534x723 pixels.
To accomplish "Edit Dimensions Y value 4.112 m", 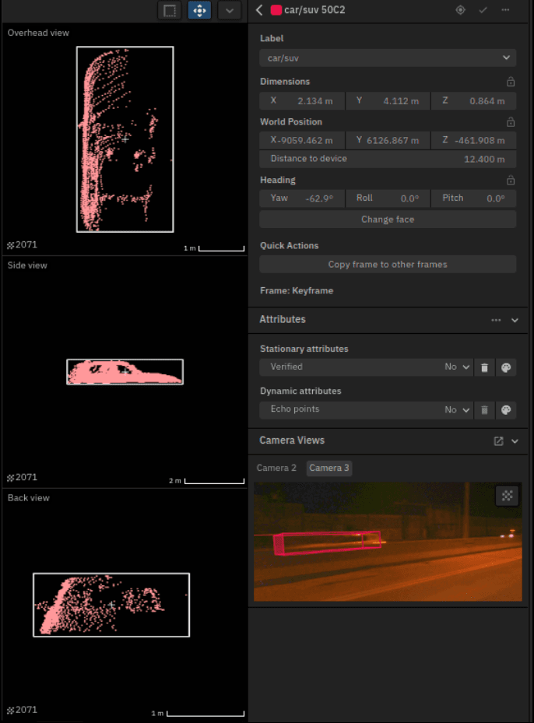I will (388, 100).
